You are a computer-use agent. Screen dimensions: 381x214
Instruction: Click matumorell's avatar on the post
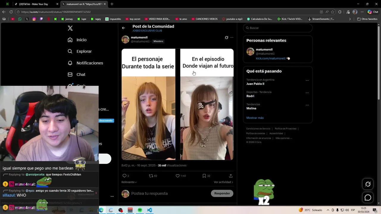click(125, 39)
